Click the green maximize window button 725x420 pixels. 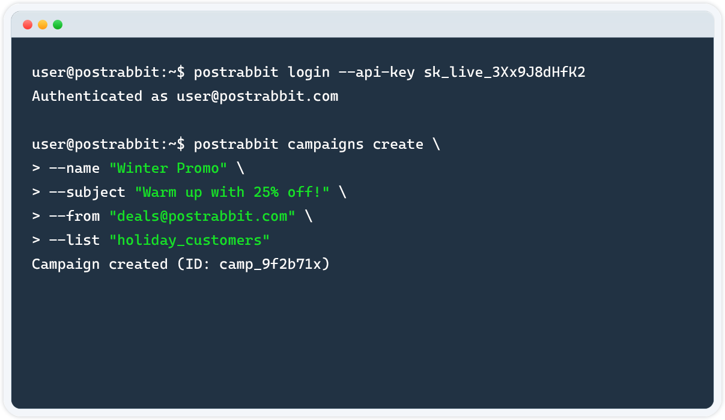tap(58, 25)
